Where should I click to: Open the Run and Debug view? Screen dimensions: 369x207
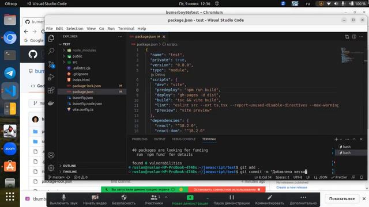51,77
